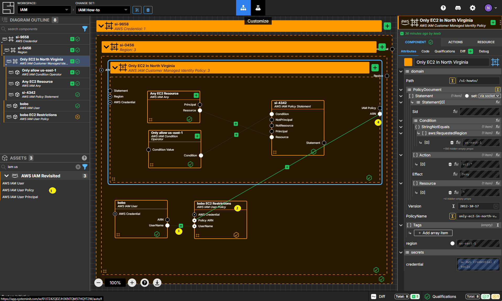Collapse the si-9658 frame chevron
Screen dimensions: 502x301
point(101,26)
